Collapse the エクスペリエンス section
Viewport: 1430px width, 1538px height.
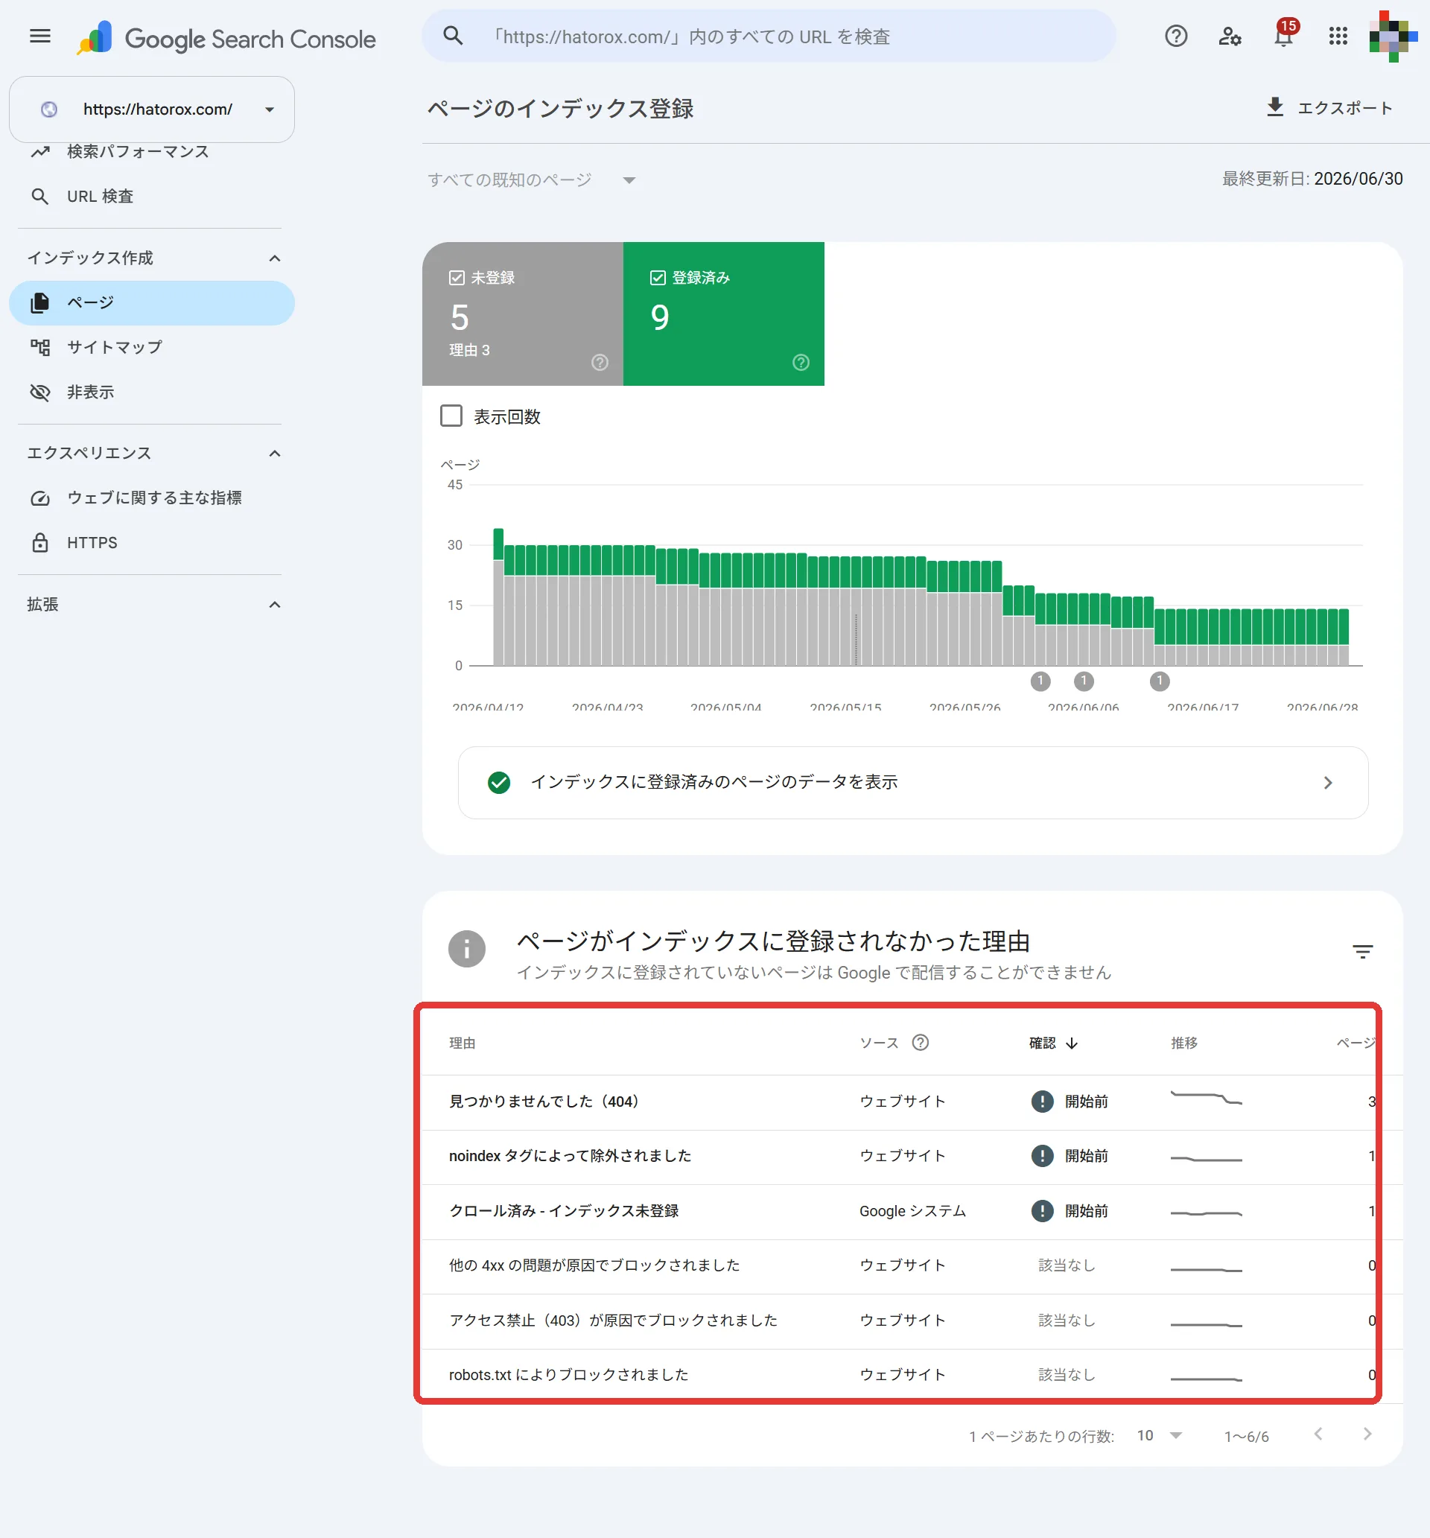(275, 454)
